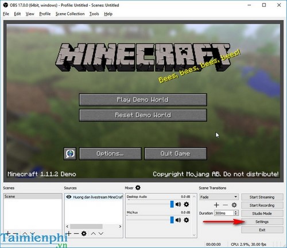
Task: Click Mixer scroll up arrow
Action: (194, 196)
